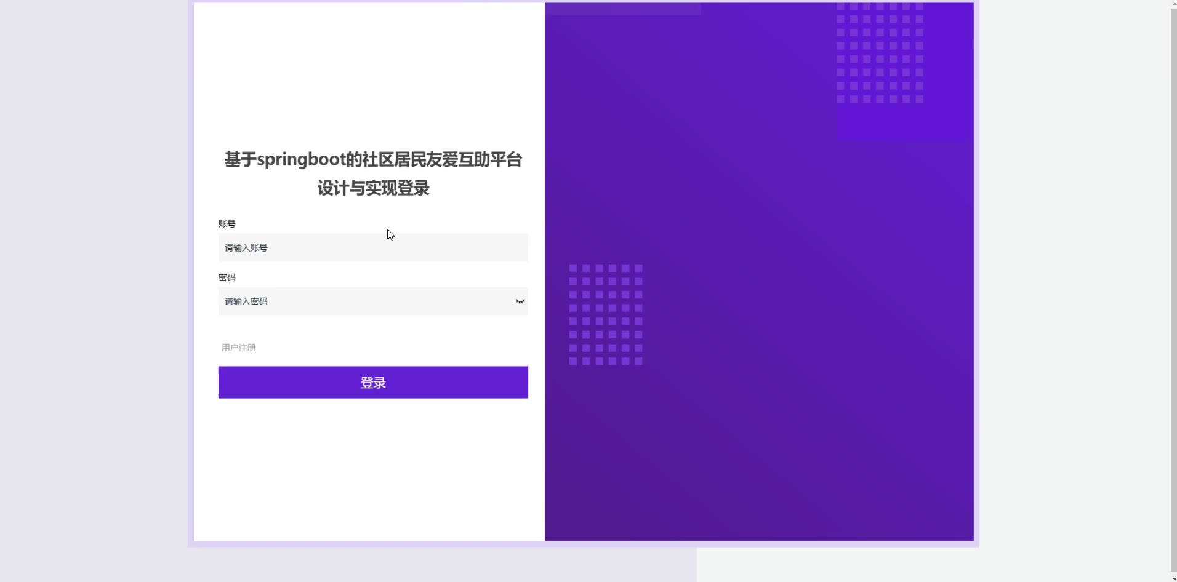Click the purple 登录 login button
The image size is (1177, 582).
(x=373, y=383)
